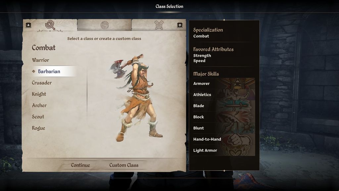Screen dimensions: 339x191
Task: Choose the Crusader class
Action: pyautogui.click(x=42, y=83)
